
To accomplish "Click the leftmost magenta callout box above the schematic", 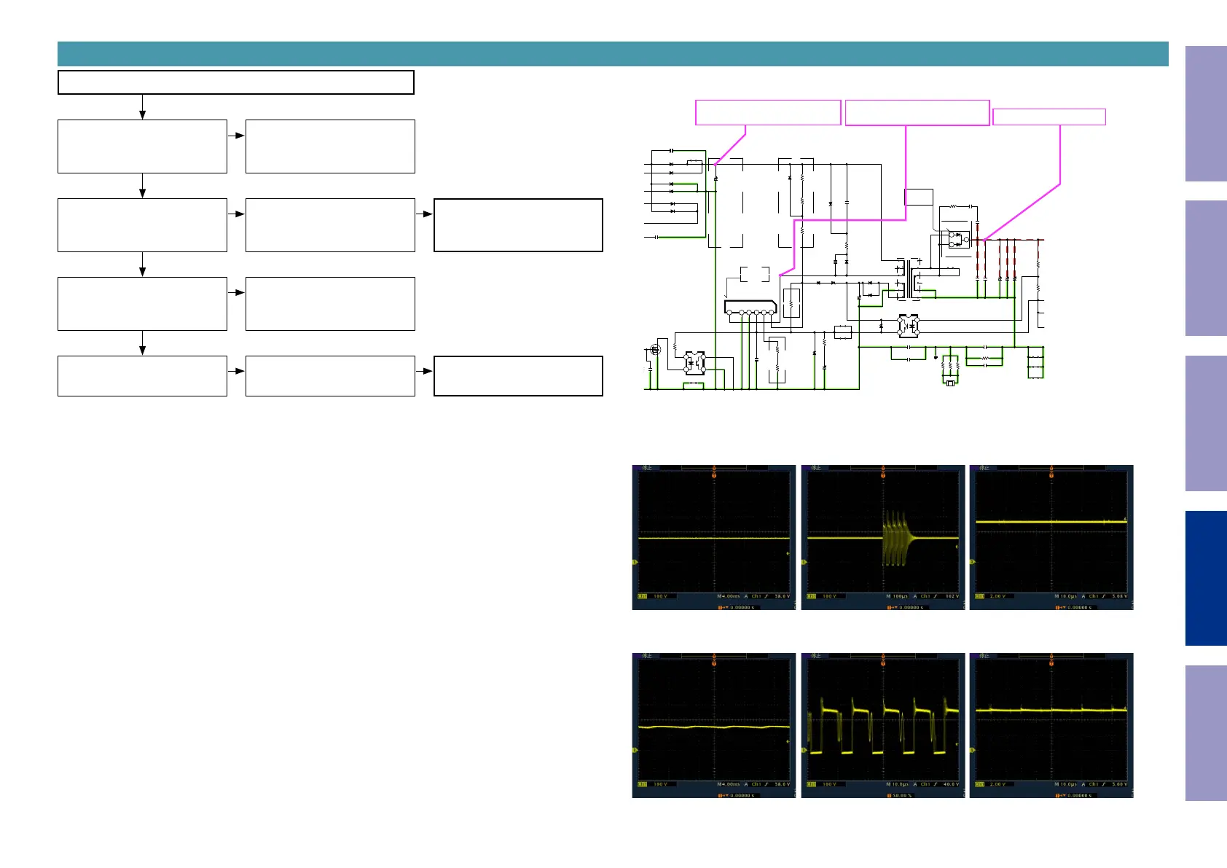I will click(x=768, y=112).
